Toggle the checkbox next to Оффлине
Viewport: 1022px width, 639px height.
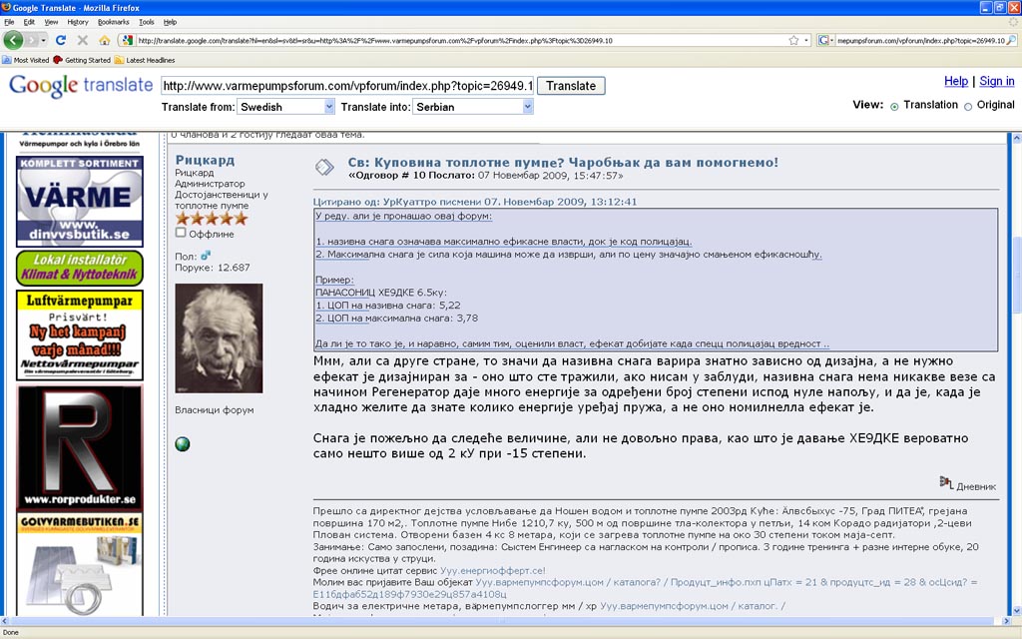point(181,233)
